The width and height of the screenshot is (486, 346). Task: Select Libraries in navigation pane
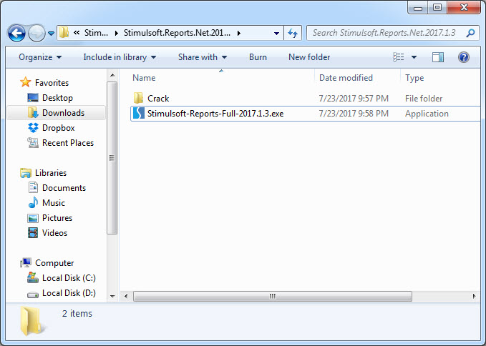51,173
